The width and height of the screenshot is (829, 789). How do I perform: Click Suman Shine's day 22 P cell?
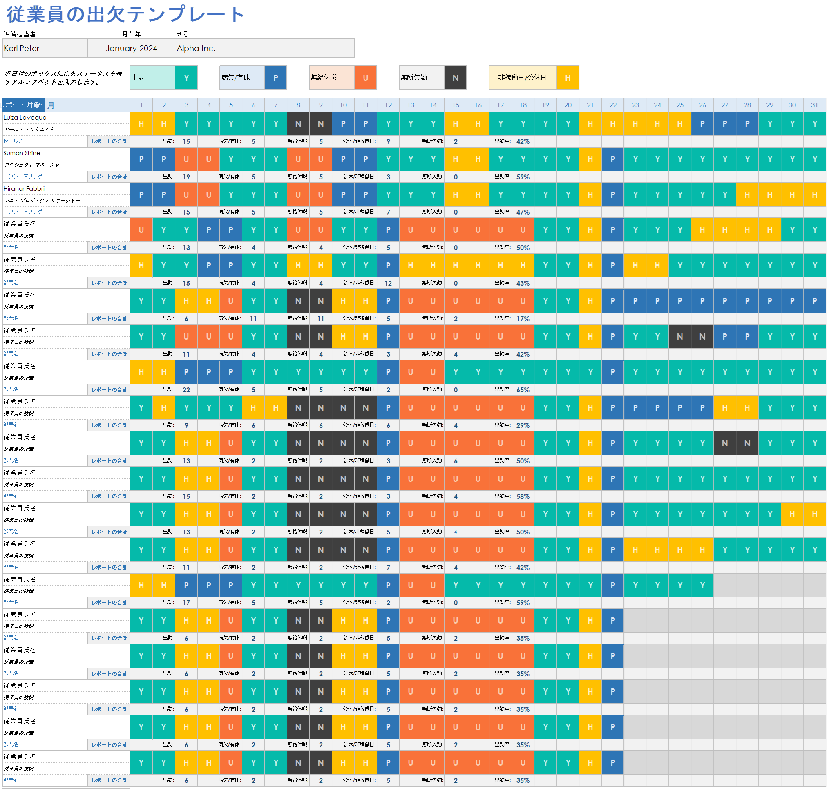pos(613,159)
